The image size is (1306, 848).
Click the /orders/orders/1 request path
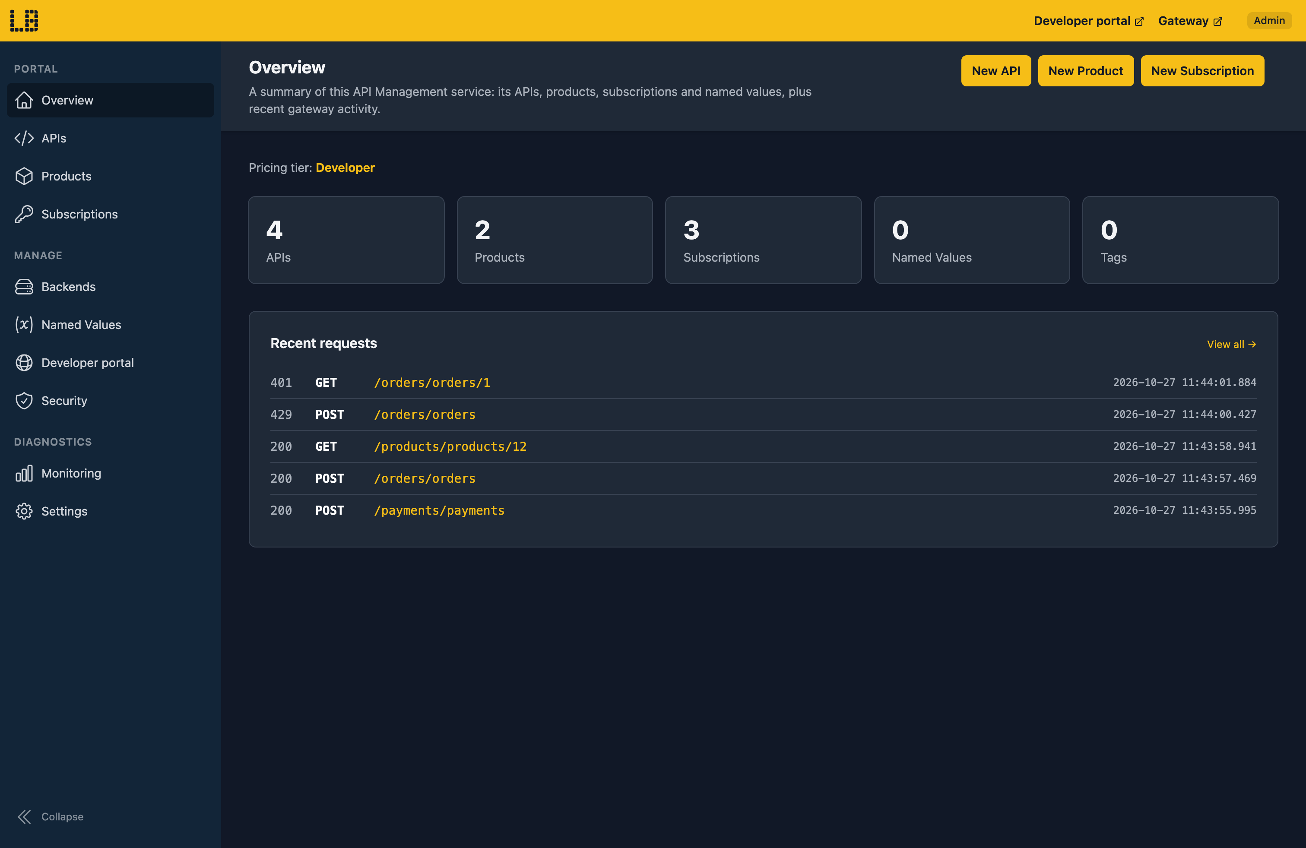click(x=432, y=383)
